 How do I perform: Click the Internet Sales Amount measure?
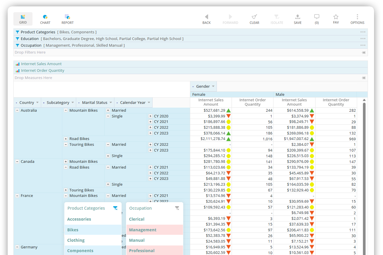[41, 64]
